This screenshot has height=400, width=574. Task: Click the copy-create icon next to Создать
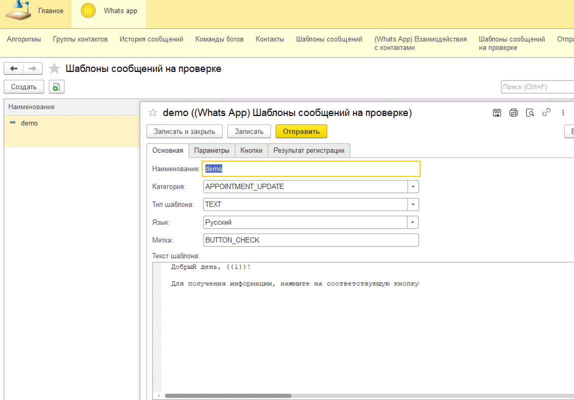[x=56, y=86]
